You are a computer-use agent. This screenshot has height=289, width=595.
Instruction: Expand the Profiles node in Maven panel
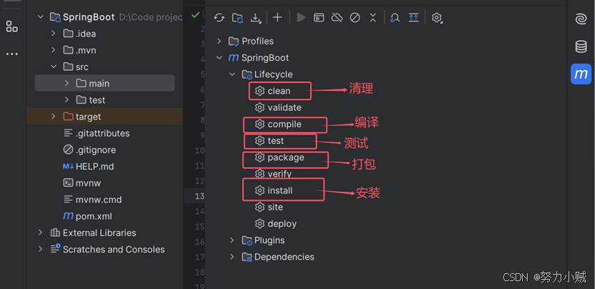219,41
